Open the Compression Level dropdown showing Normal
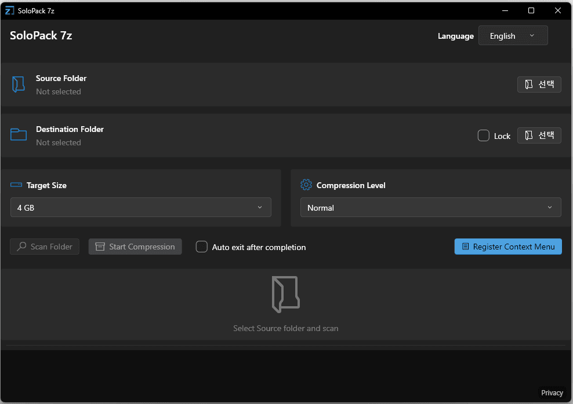 (x=430, y=207)
